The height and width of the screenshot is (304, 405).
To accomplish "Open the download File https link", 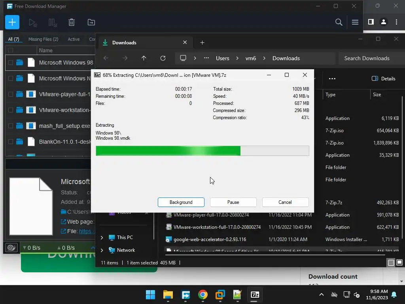I will [x=87, y=231].
